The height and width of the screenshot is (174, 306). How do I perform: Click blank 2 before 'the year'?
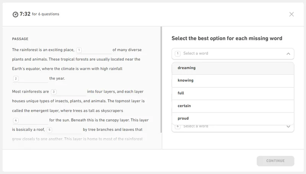[31, 79]
